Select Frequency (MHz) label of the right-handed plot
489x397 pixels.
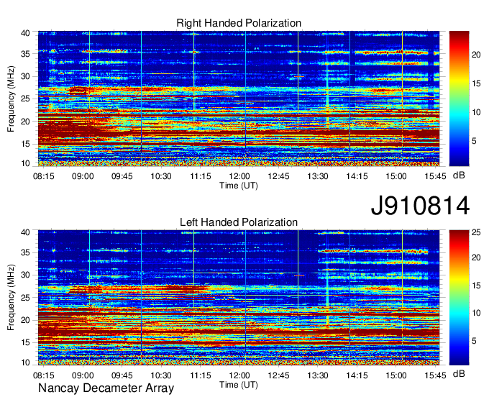click(x=11, y=99)
